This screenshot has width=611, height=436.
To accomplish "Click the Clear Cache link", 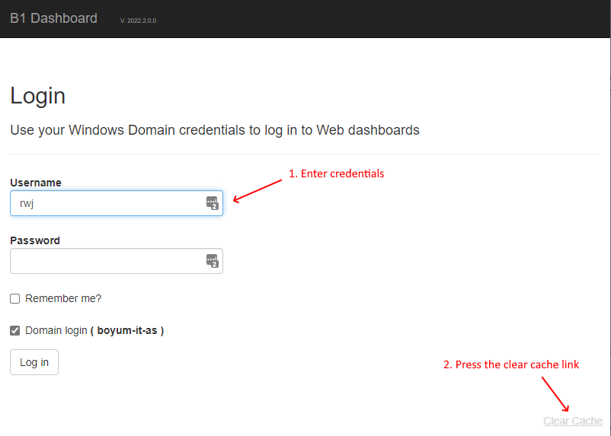I will (x=573, y=421).
